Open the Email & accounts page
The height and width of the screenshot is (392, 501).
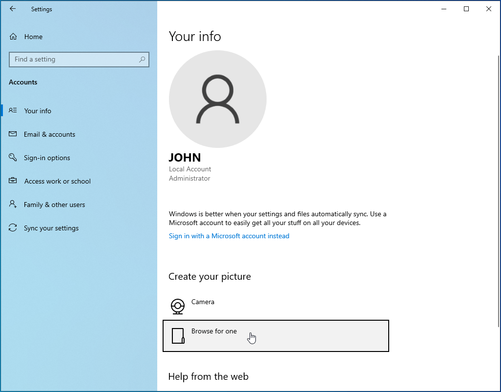49,134
